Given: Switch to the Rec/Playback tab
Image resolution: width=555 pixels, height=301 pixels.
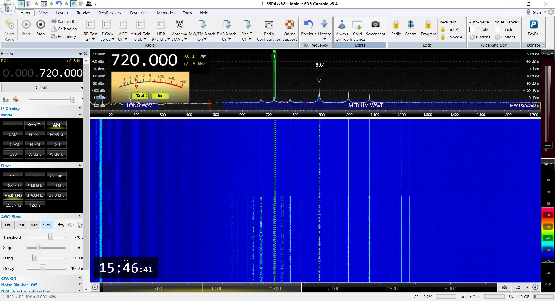Looking at the screenshot, I should click(x=110, y=13).
